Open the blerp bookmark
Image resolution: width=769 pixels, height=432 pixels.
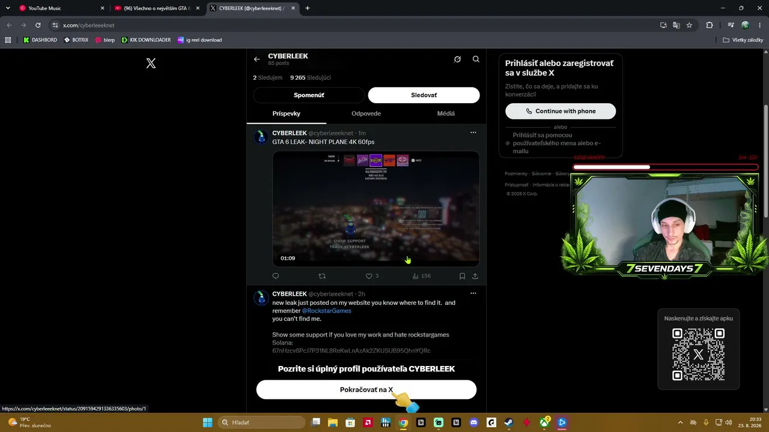point(105,40)
